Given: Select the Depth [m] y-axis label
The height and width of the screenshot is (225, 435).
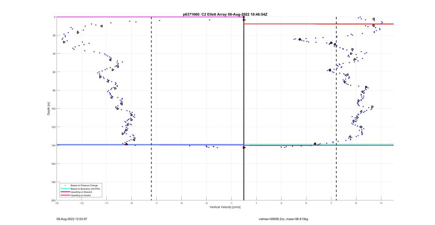Looking at the screenshot, I should [49, 109].
